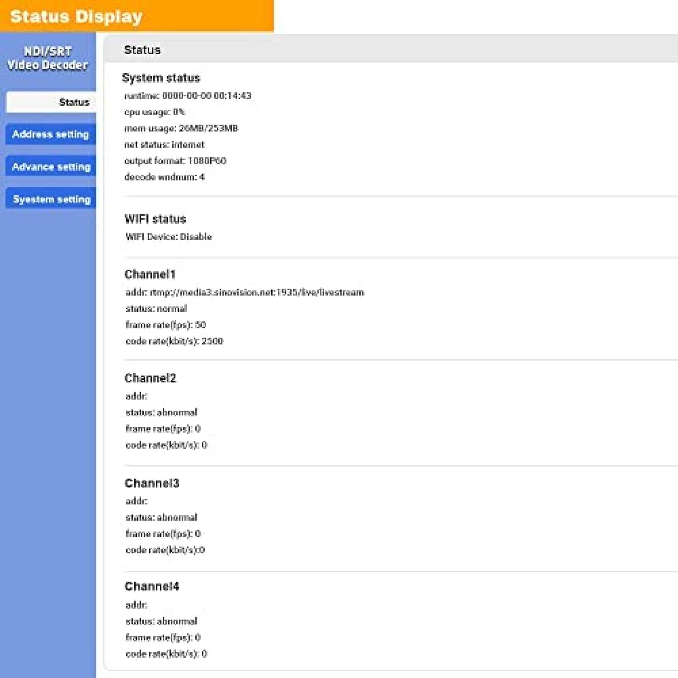
Task: Click the Channel4 section heading
Action: click(x=152, y=586)
